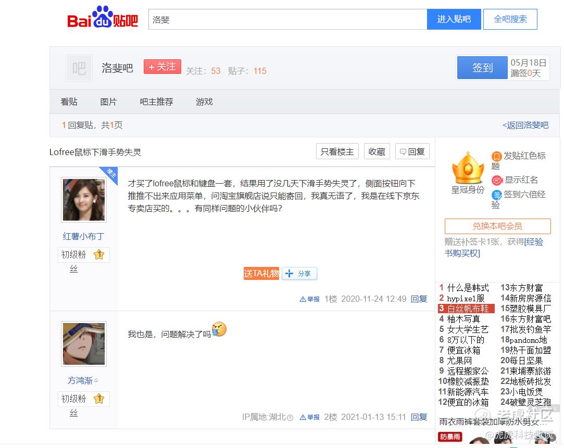Open hot topic hypixel服

click(466, 298)
